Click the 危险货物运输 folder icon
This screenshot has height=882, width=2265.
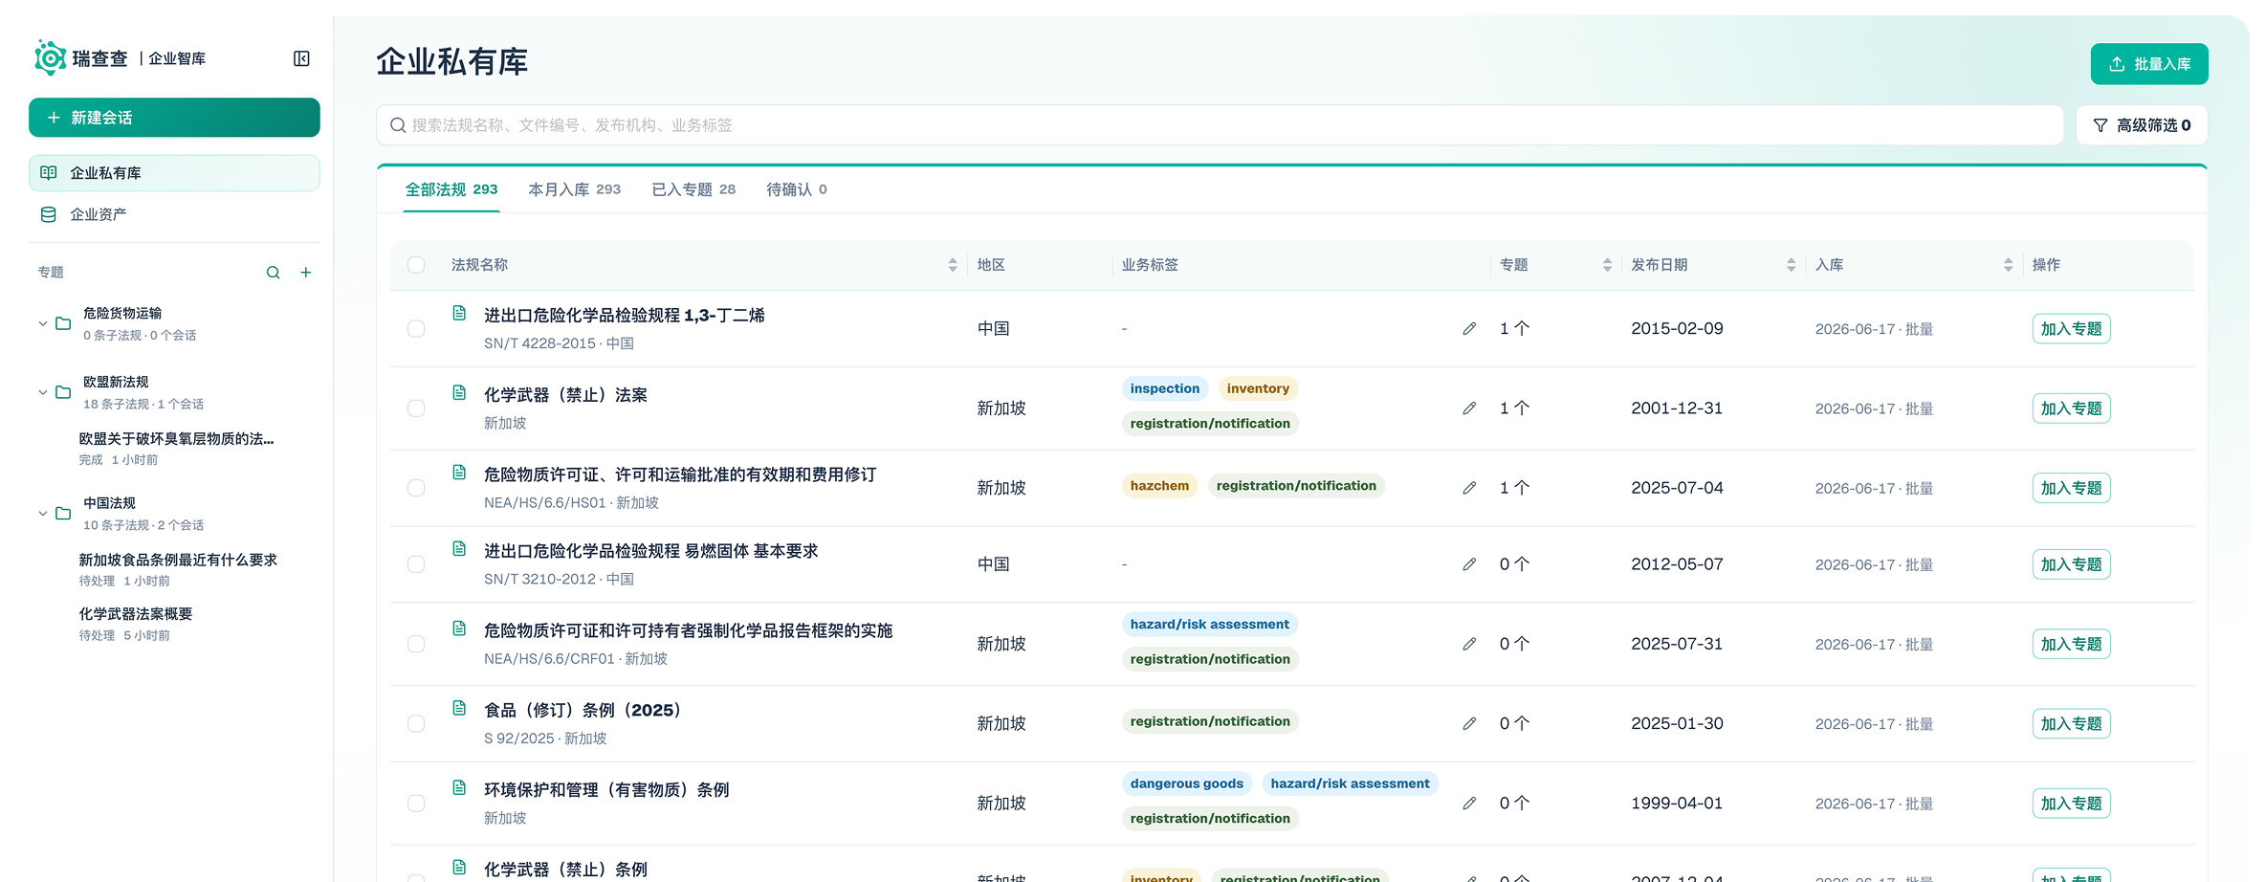[x=63, y=323]
